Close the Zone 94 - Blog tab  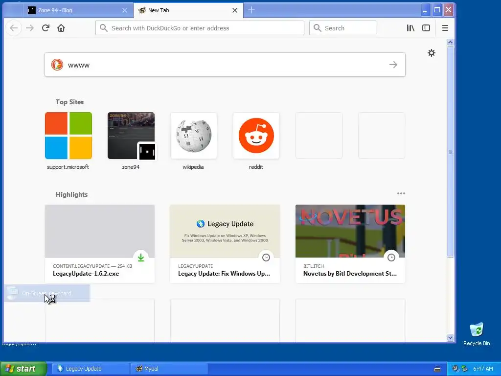click(x=125, y=10)
